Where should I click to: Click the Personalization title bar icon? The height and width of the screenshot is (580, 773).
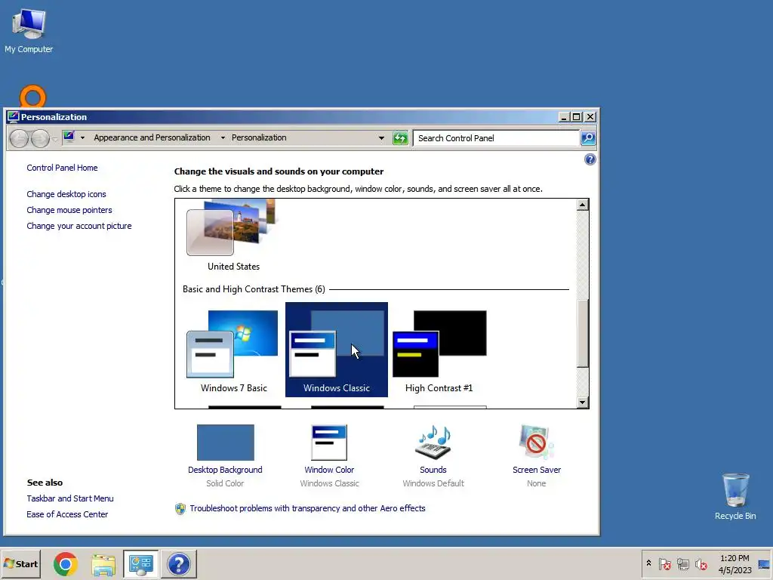pos(14,117)
